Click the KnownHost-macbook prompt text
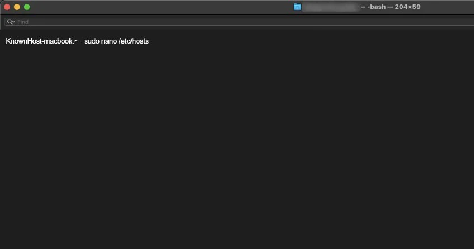Viewport: 474px width, 249px height. (39, 41)
